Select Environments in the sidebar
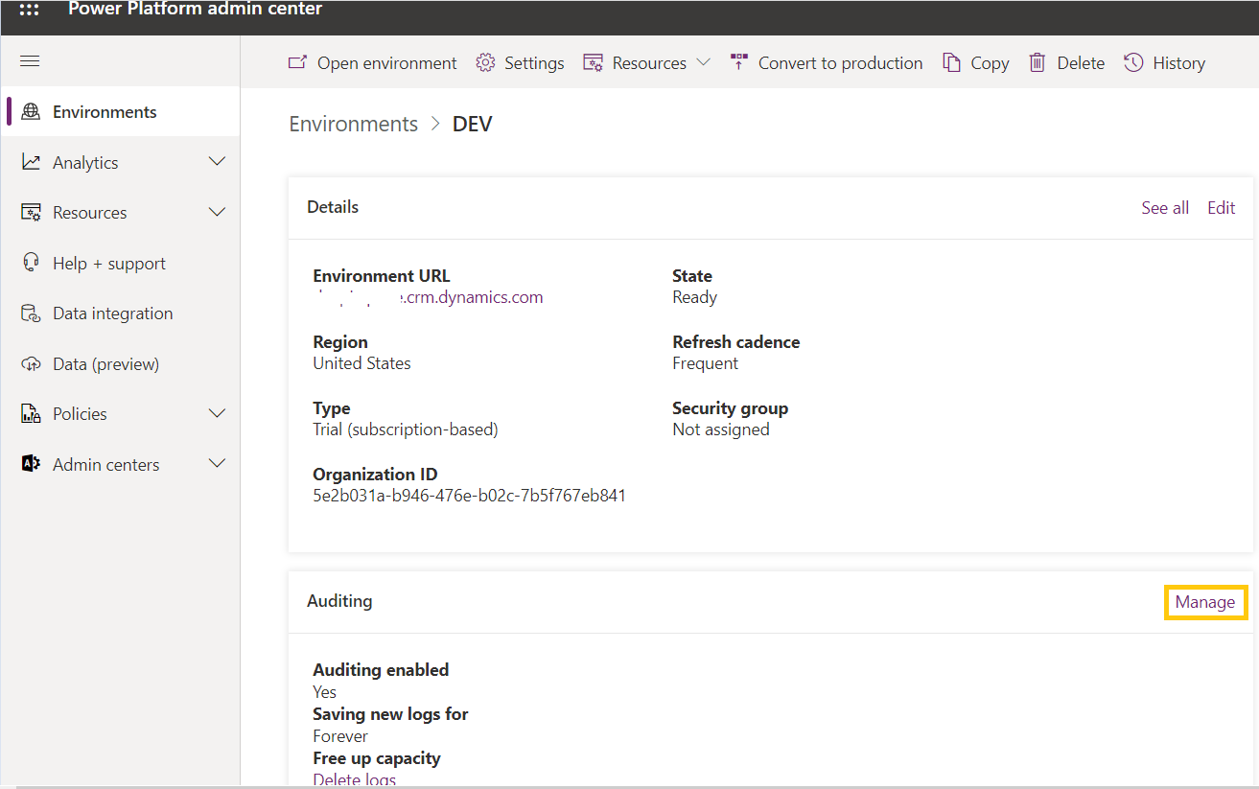 click(105, 112)
